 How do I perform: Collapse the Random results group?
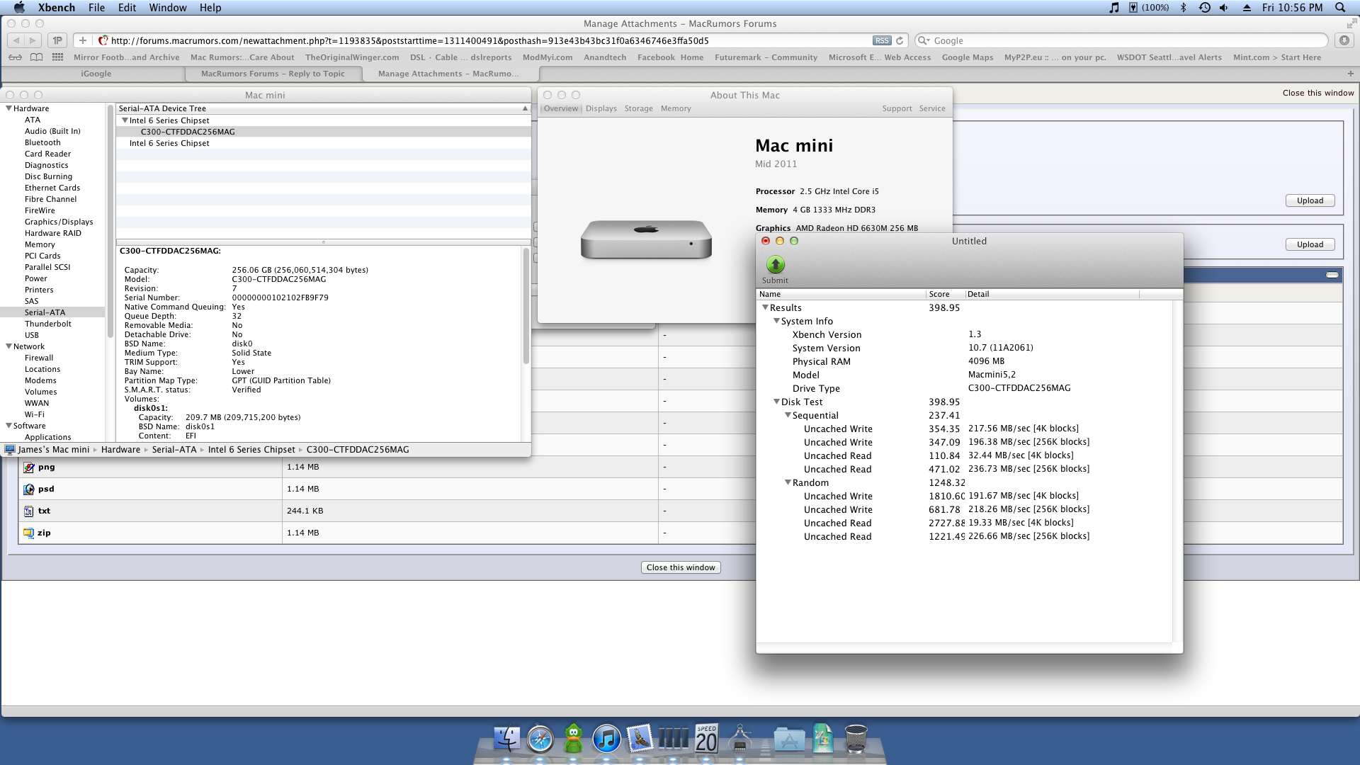pyautogui.click(x=788, y=482)
